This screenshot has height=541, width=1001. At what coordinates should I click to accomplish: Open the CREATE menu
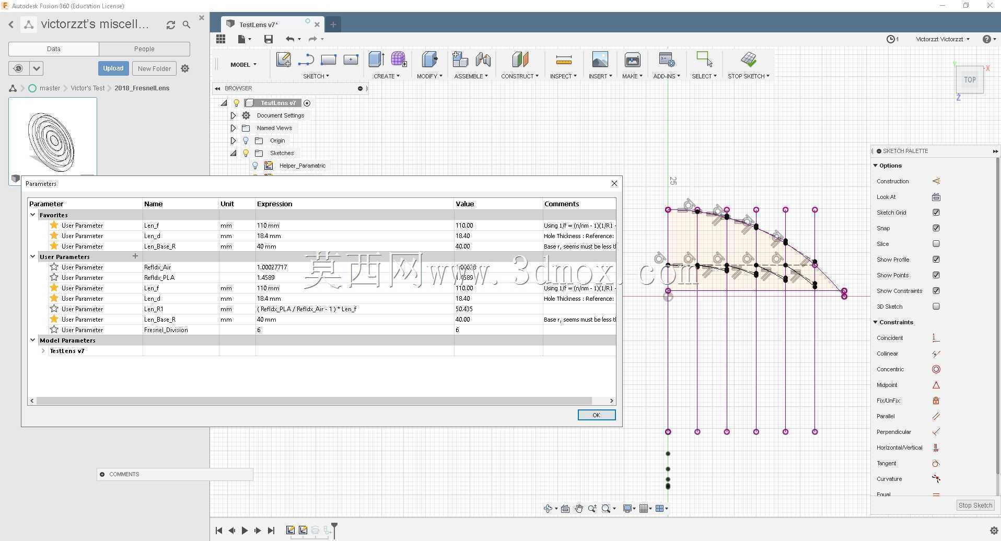(387, 76)
